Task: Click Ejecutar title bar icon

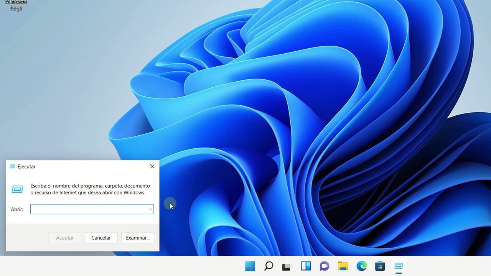Action: click(13, 166)
